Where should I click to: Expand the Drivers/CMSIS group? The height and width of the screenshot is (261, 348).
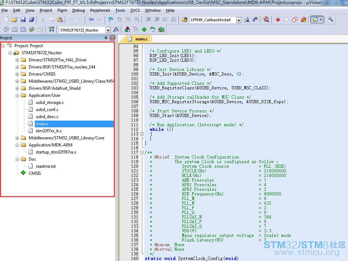pyautogui.click(x=17, y=74)
